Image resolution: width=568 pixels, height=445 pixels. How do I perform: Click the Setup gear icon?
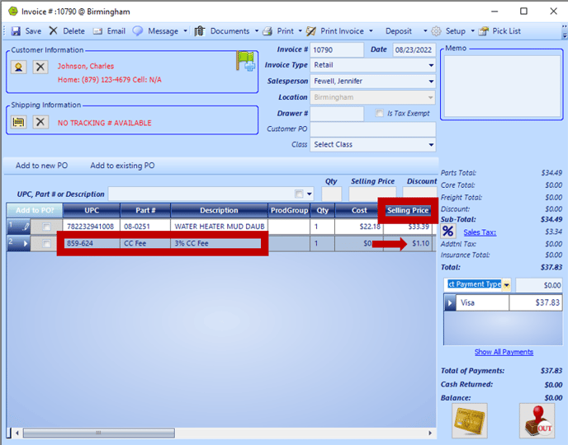pyautogui.click(x=436, y=31)
